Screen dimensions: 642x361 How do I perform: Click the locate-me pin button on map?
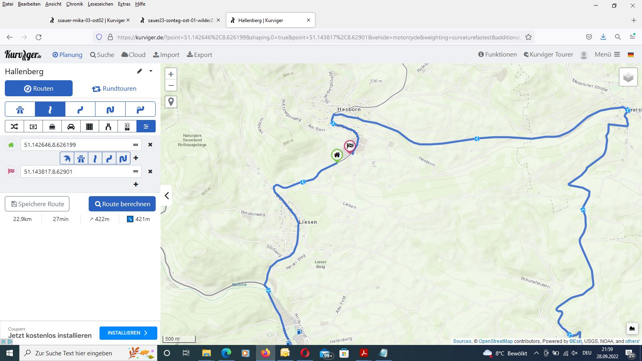[x=171, y=102]
